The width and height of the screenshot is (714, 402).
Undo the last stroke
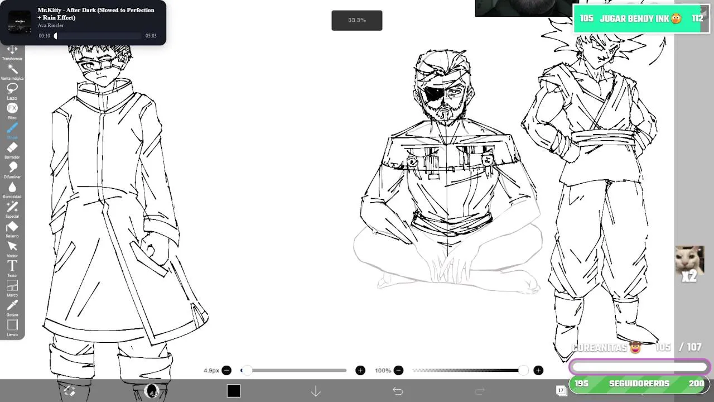pos(398,391)
